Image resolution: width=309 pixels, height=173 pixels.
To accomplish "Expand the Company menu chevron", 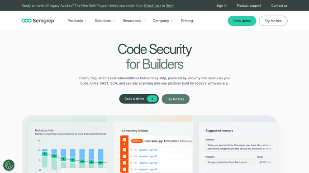I will (172, 21).
